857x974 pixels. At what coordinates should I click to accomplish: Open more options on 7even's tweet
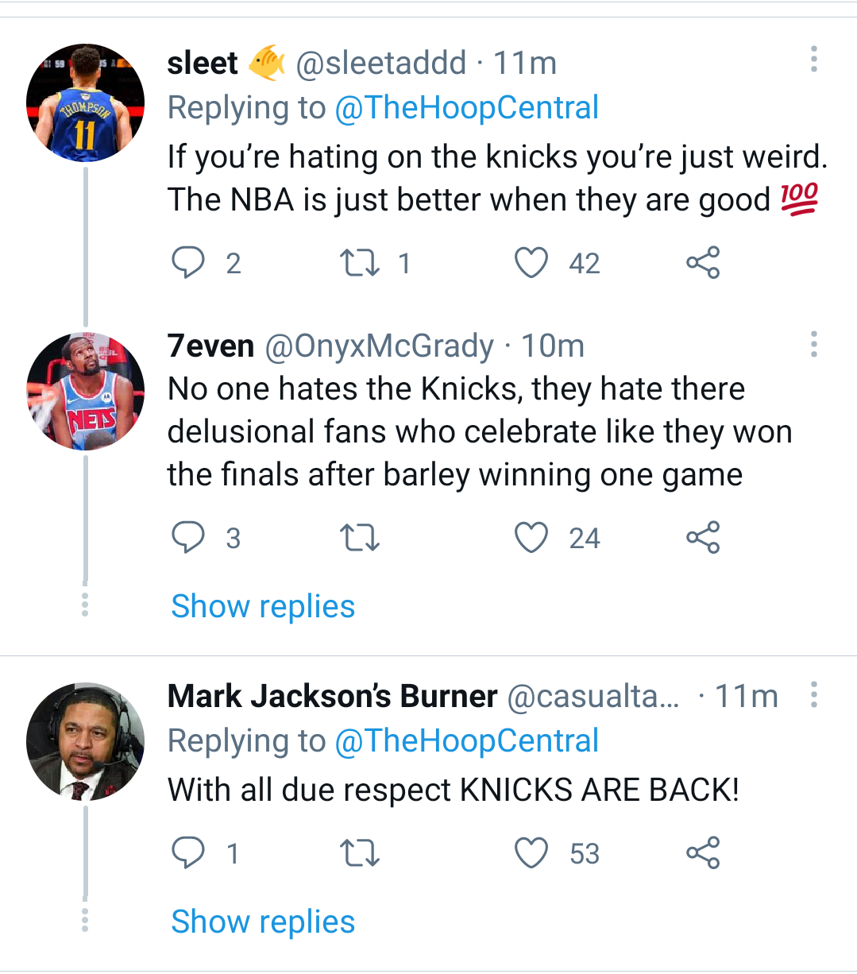(813, 343)
